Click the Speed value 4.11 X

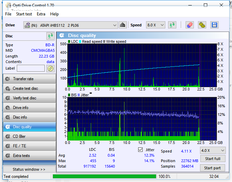tap(186, 151)
